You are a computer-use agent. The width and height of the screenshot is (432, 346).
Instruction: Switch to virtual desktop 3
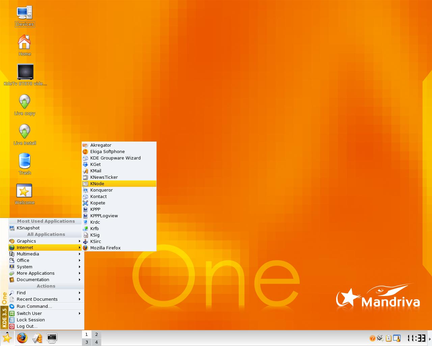click(x=87, y=342)
